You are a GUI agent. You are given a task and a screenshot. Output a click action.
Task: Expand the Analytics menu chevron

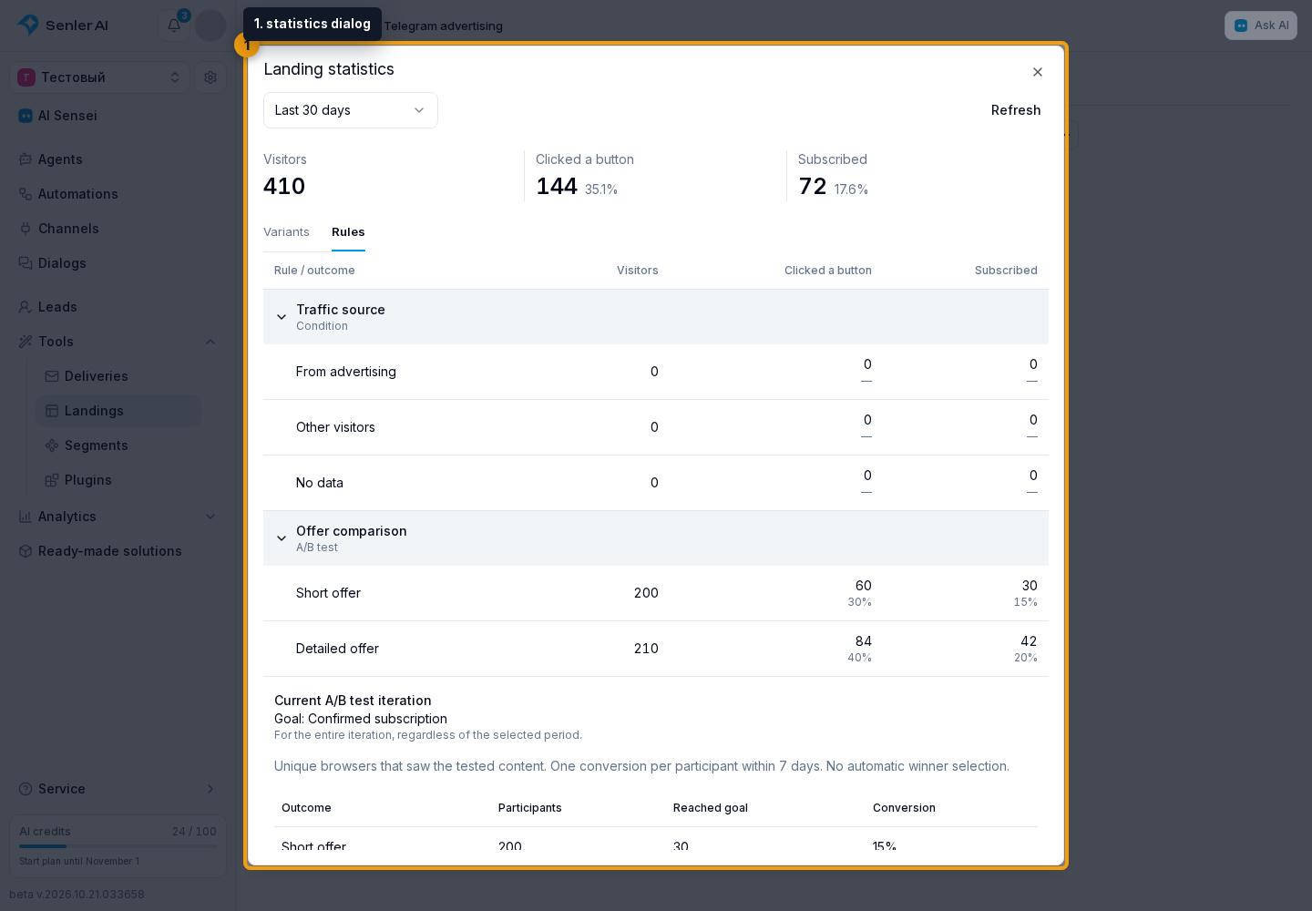(x=210, y=517)
